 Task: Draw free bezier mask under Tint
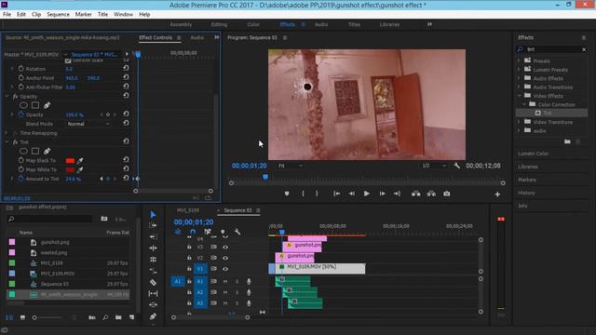pos(47,151)
